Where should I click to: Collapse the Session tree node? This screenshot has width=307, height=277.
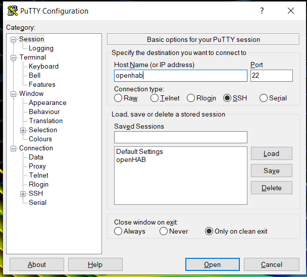(13, 39)
